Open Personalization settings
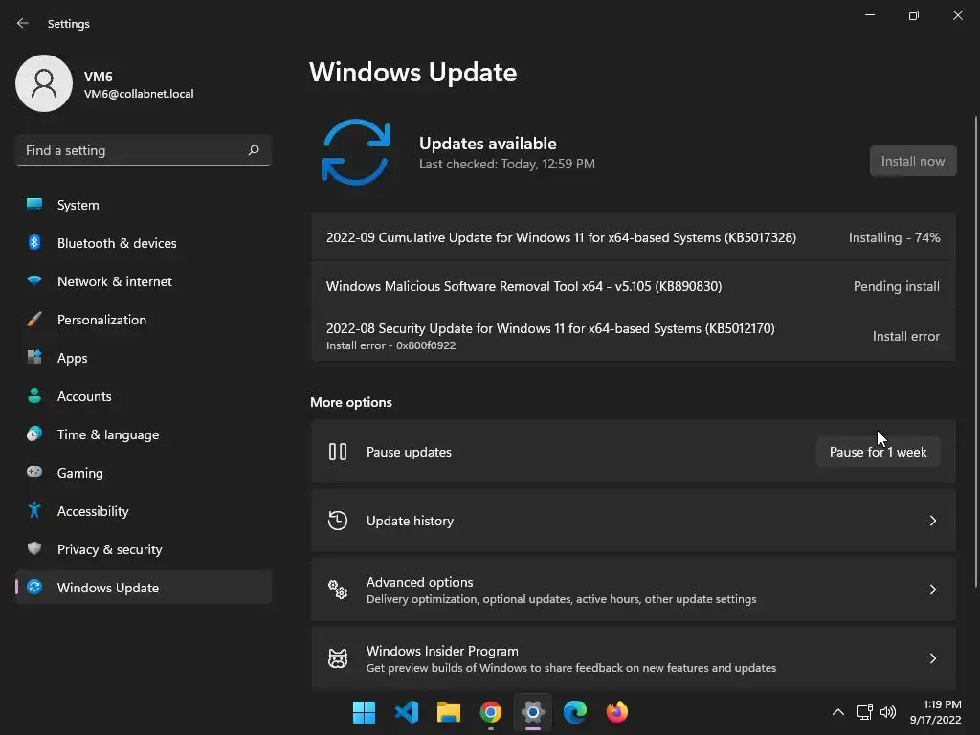 [x=144, y=320]
